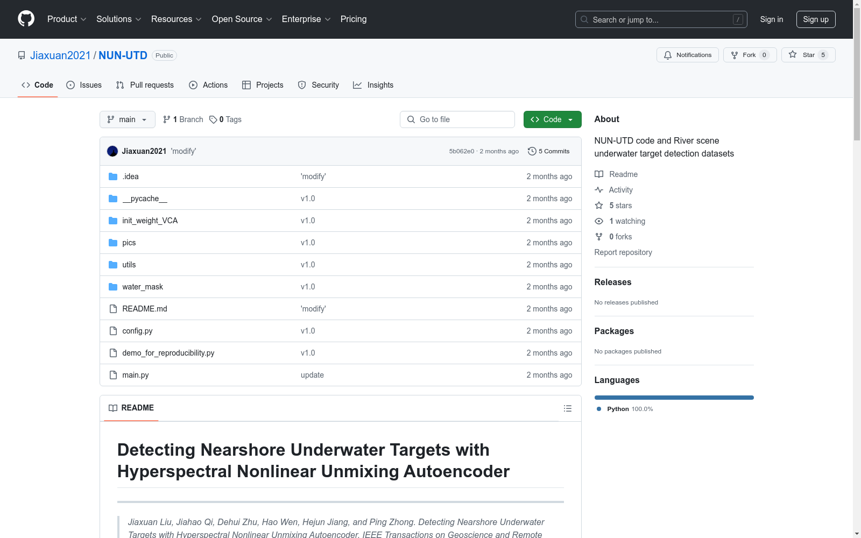Click Jiaxuan2021 avatar in commit row
Viewport: 861px width, 538px height.
coord(112,151)
